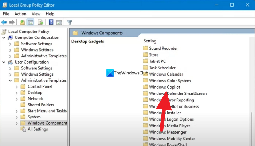Viewport: 255px width, 146px height.
Task: Select the Windows Copilot entry
Action: [165, 87]
